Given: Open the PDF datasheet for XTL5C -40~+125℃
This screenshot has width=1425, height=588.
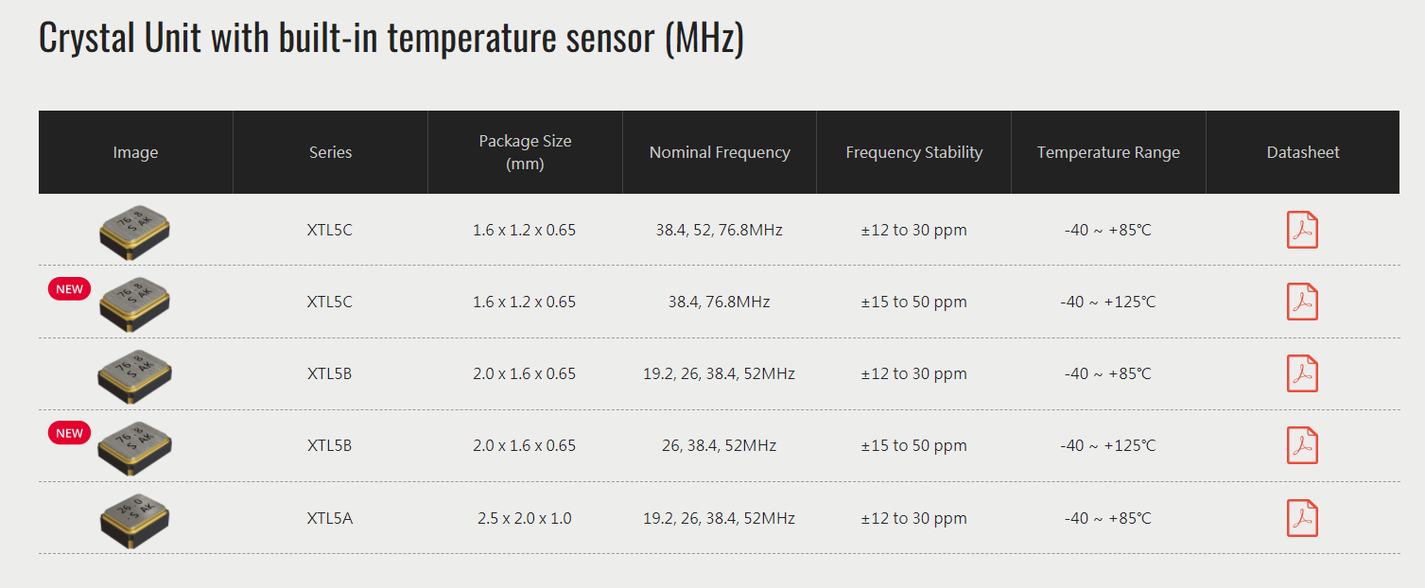Looking at the screenshot, I should (x=1302, y=302).
